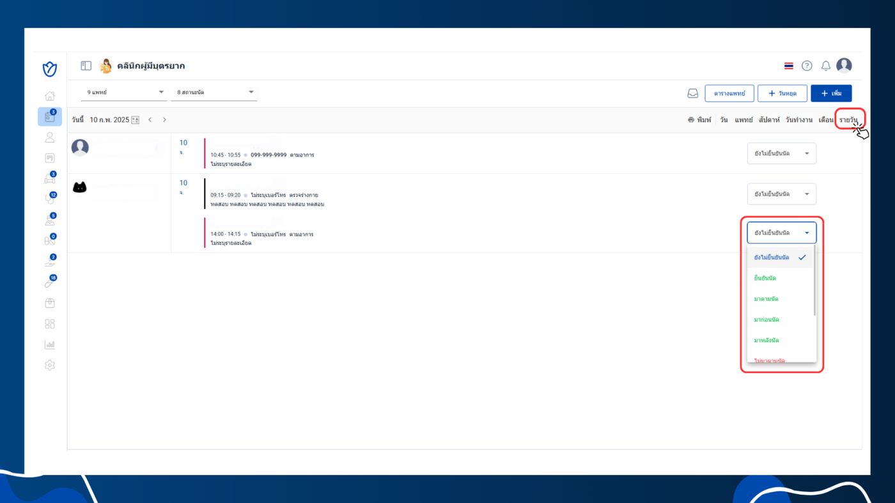The image size is (895, 503).
Task: Expand the 8 สถานะนัด status filter dropdown
Action: tap(214, 93)
